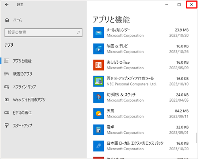Viewport: 198px width, 159px height.
Task: Click the 既定のアプリ icon
Action: tap(7, 74)
